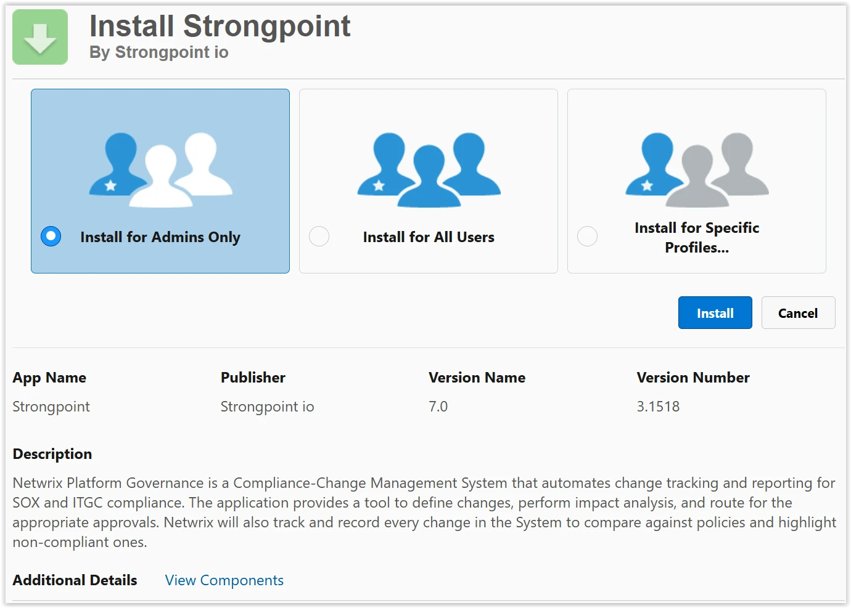Click the version number 3.1518

(x=658, y=407)
